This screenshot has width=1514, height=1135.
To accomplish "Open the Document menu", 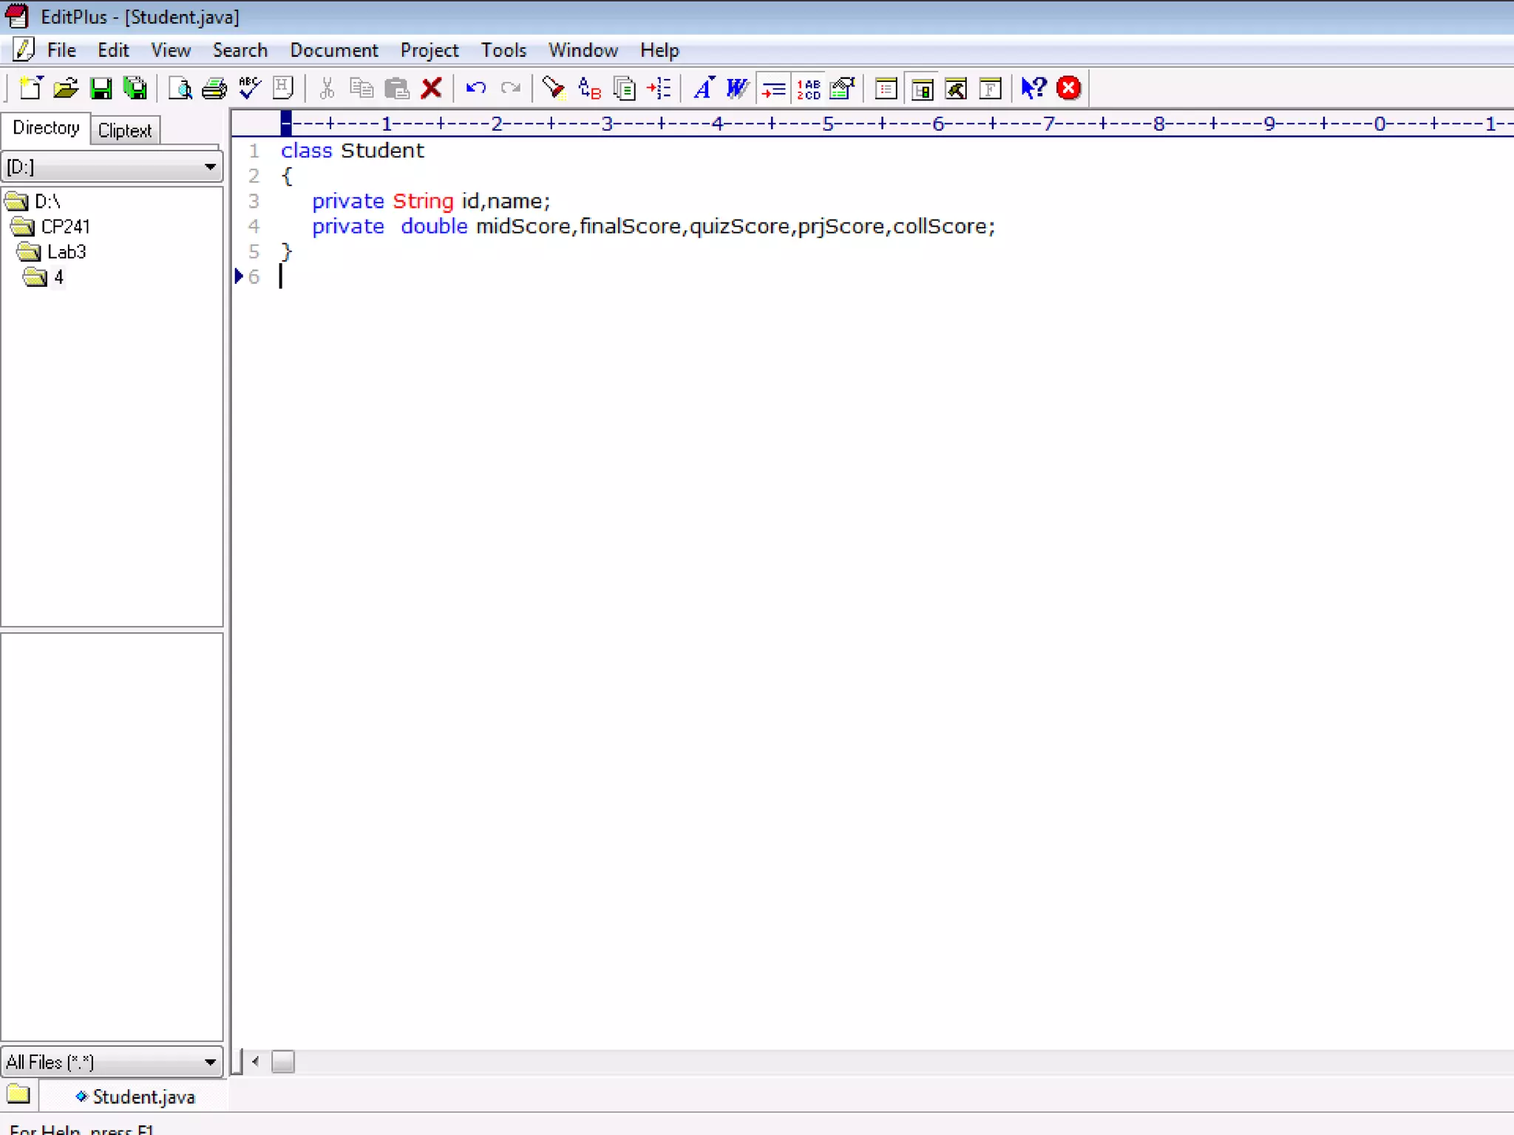I will tap(333, 50).
